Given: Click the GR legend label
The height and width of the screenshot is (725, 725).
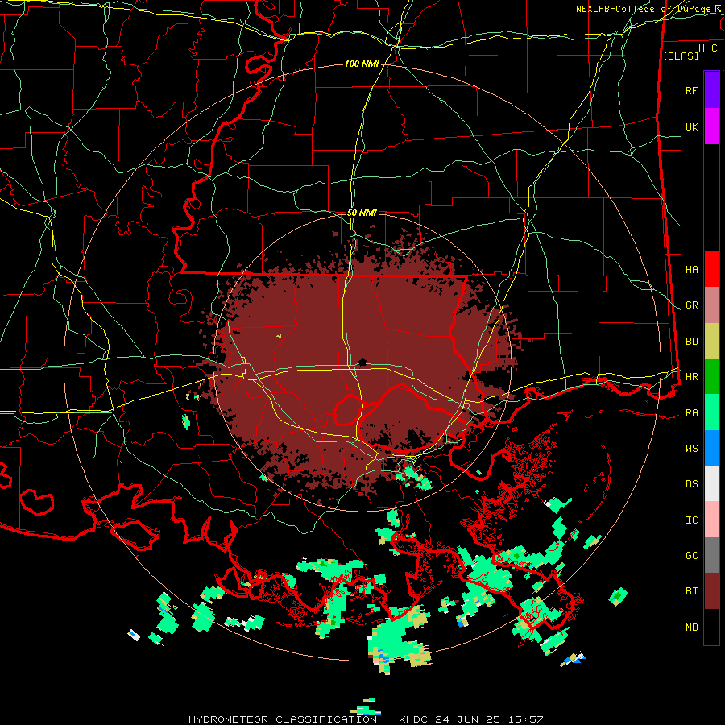Looking at the screenshot, I should click(x=691, y=305).
